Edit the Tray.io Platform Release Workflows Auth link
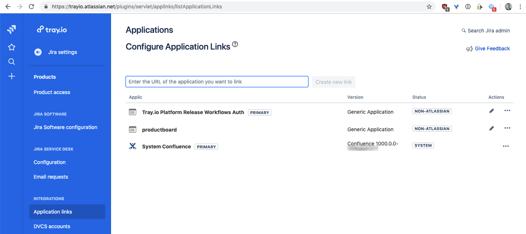 coord(492,111)
